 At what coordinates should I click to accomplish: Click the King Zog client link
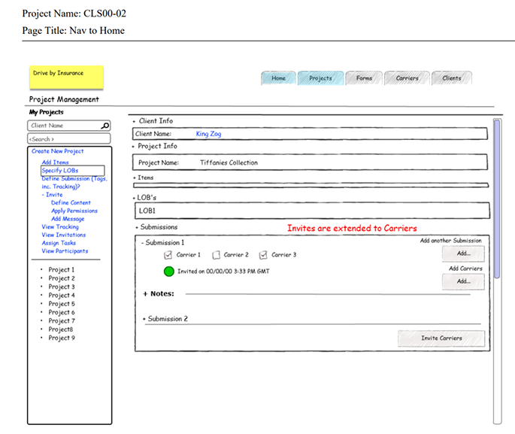[208, 134]
